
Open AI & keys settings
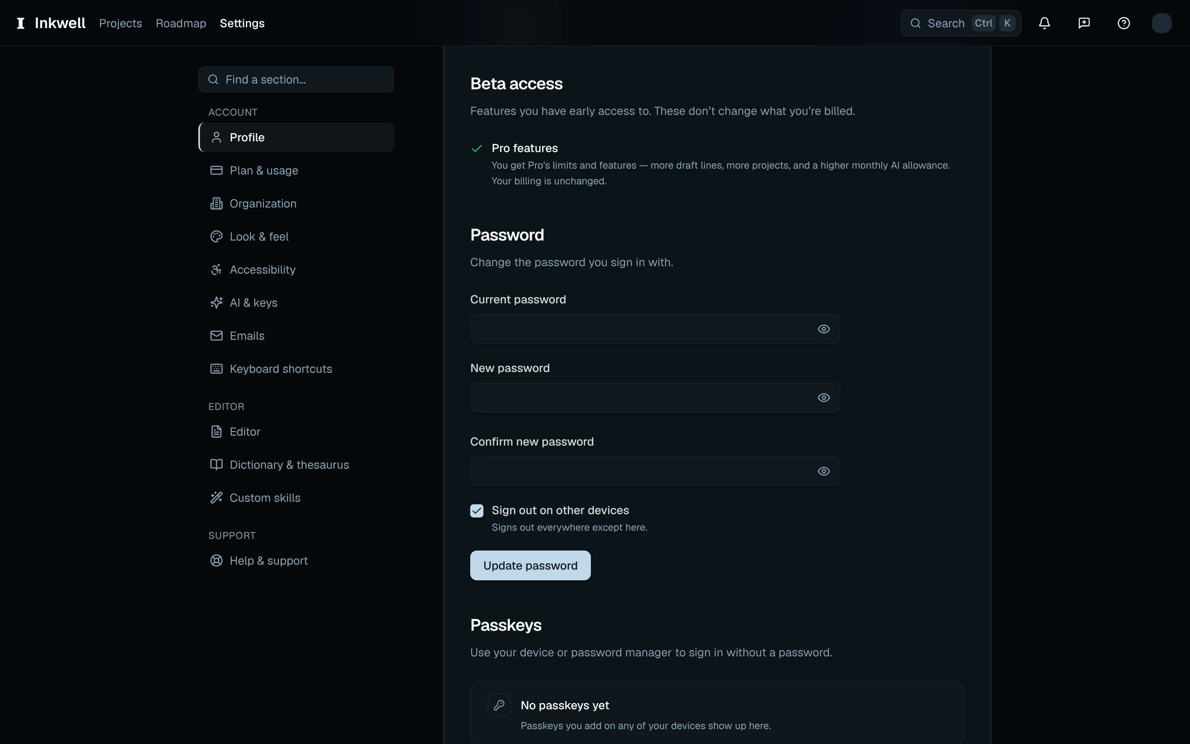point(296,303)
